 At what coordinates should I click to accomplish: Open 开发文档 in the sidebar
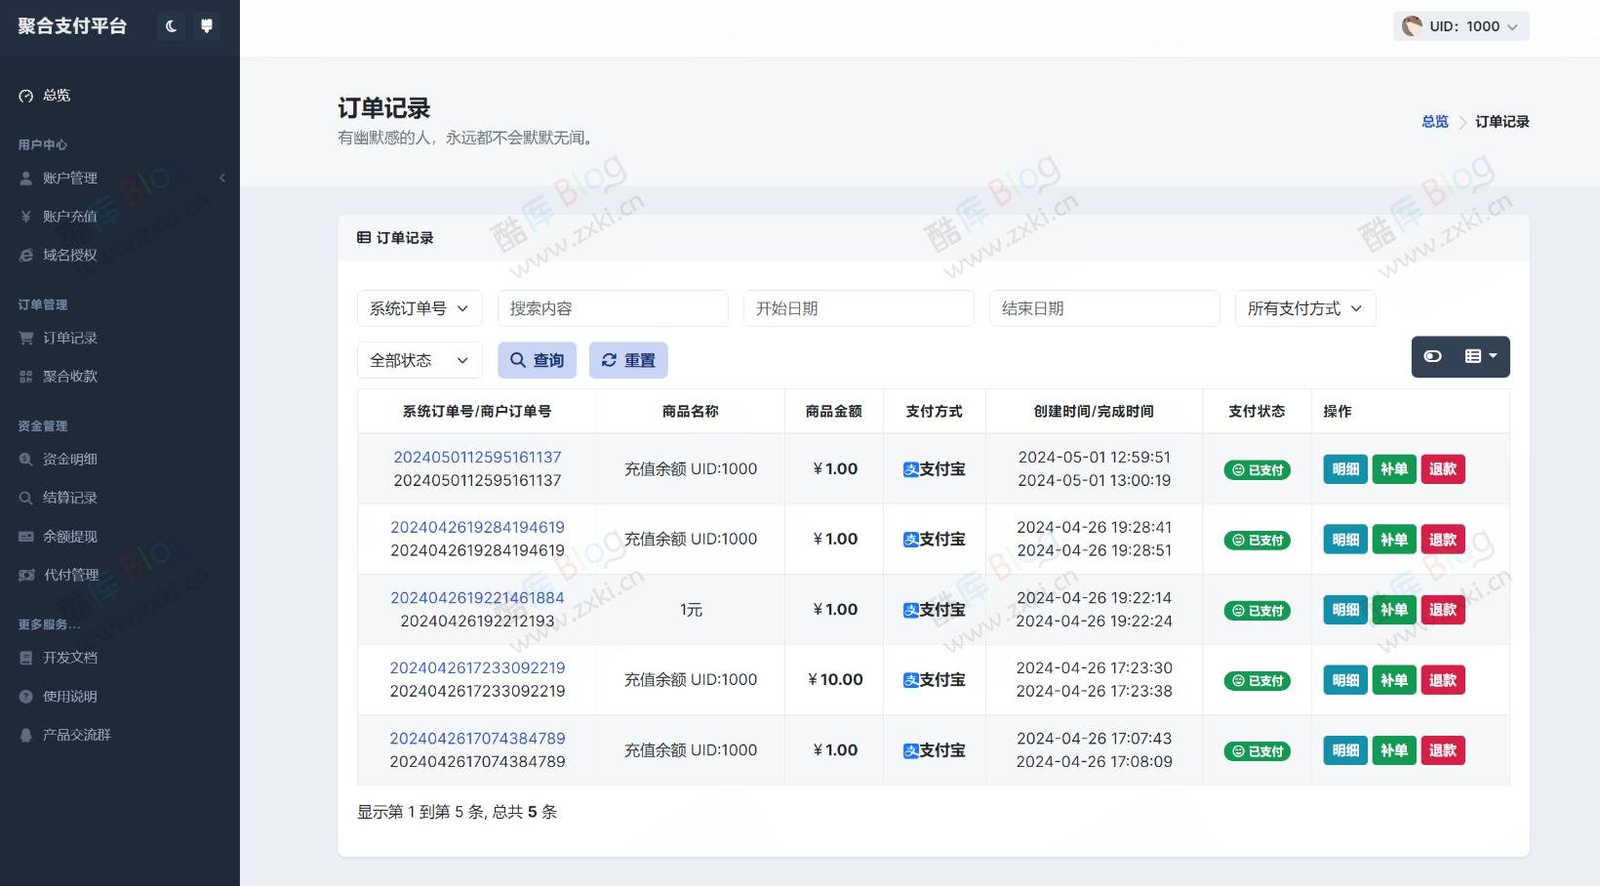[x=68, y=657]
